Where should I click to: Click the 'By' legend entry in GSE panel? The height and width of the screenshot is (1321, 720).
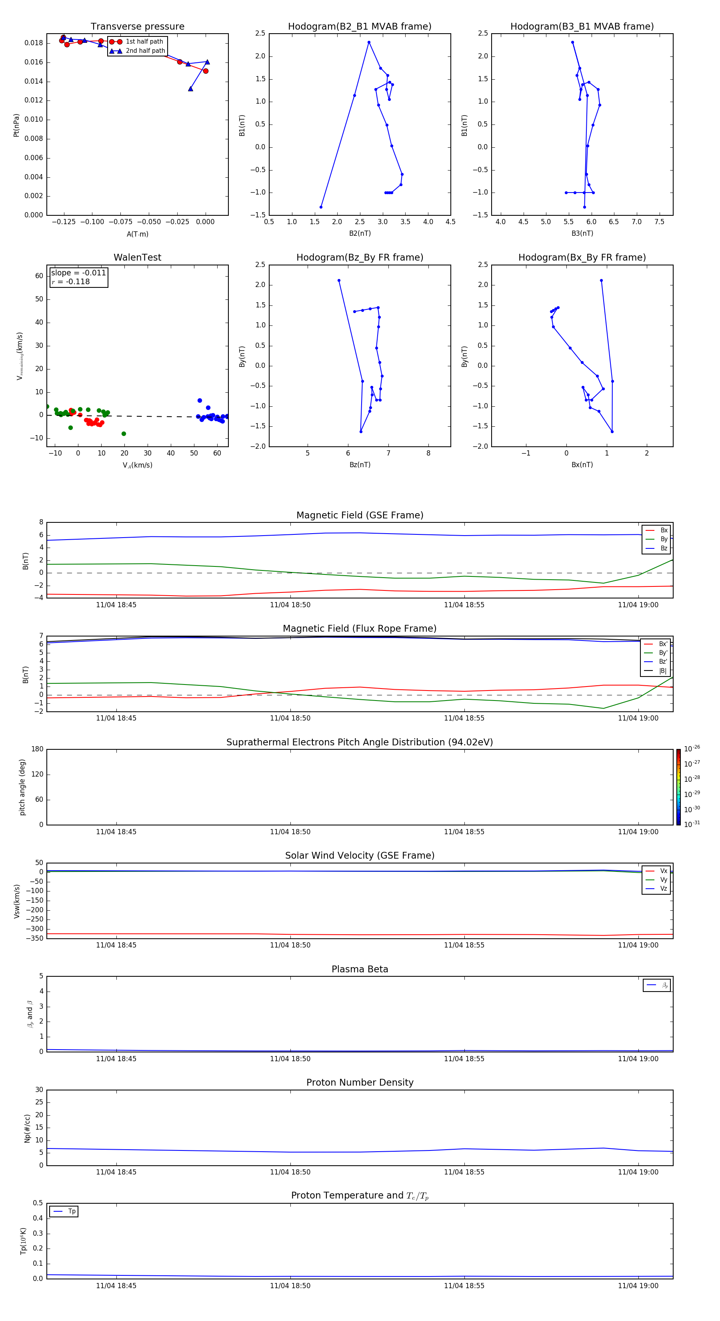pos(656,540)
